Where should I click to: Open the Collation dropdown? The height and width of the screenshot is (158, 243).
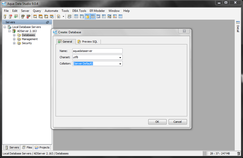tap(120, 64)
